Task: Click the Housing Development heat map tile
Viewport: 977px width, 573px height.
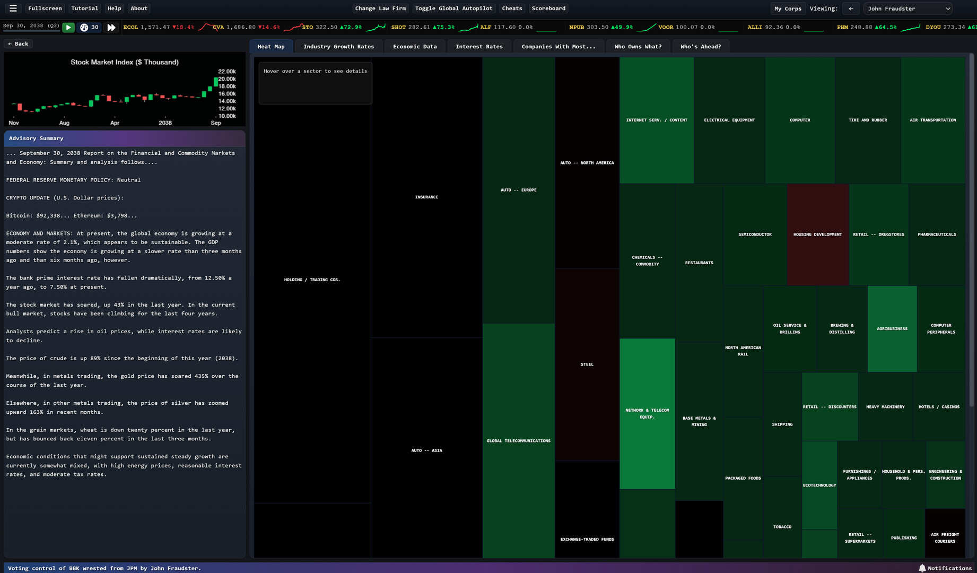Action: pos(817,235)
